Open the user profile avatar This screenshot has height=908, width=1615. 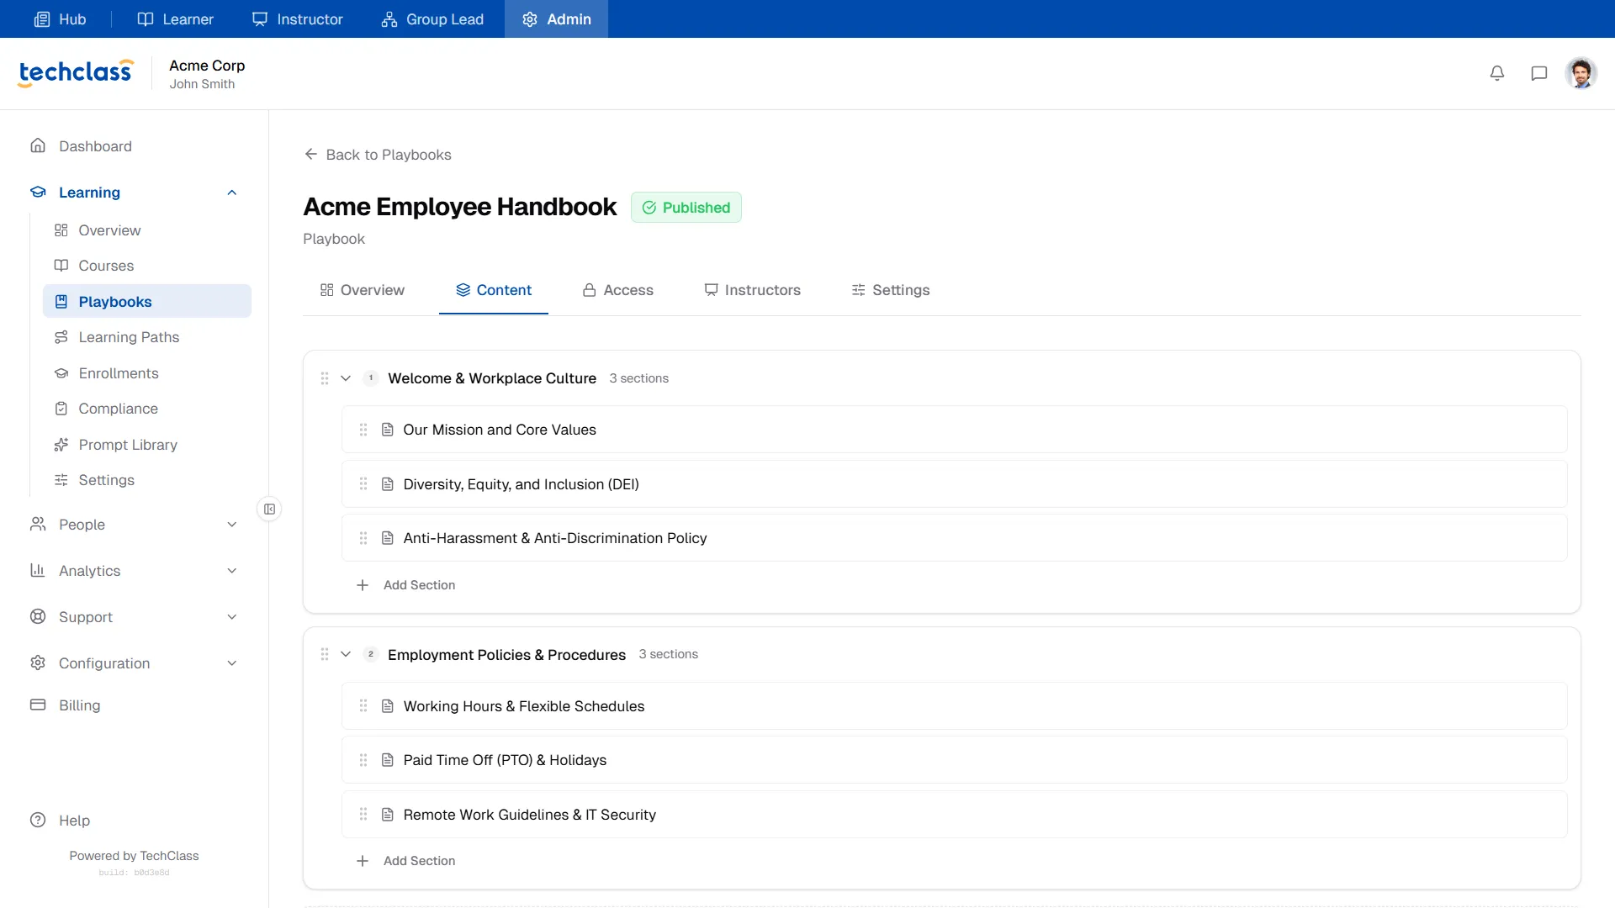pyautogui.click(x=1581, y=73)
